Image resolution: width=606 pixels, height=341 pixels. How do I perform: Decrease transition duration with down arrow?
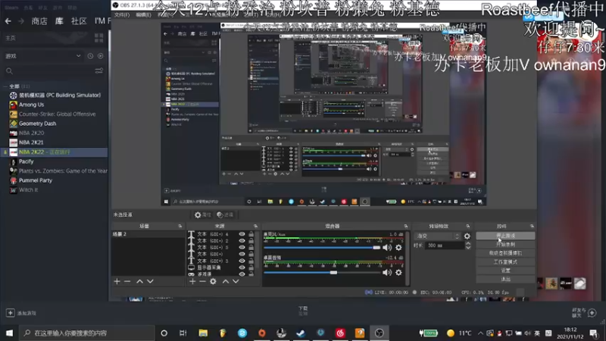(468, 248)
